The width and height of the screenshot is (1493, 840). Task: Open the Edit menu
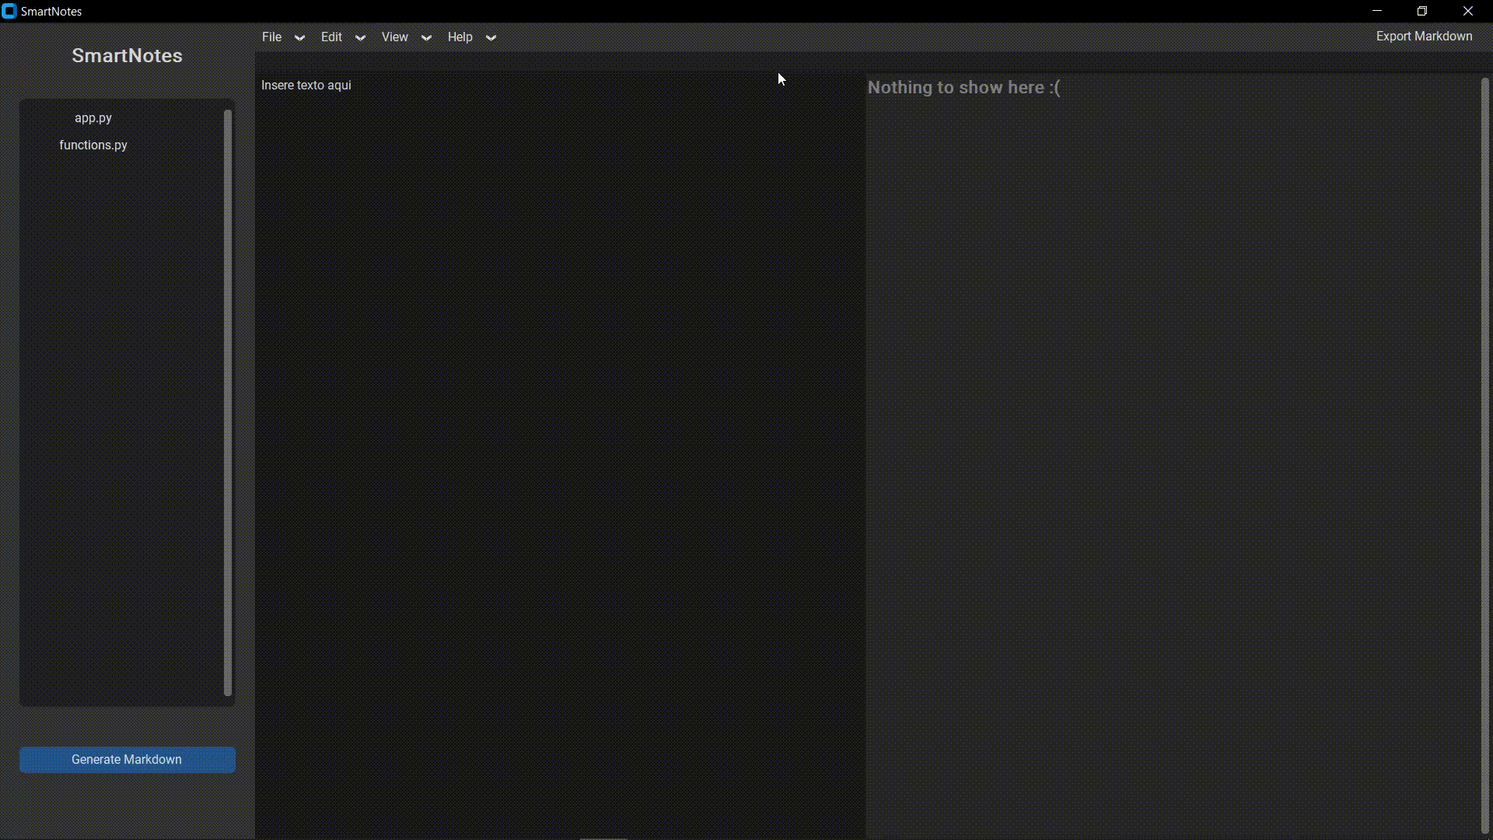coord(331,37)
